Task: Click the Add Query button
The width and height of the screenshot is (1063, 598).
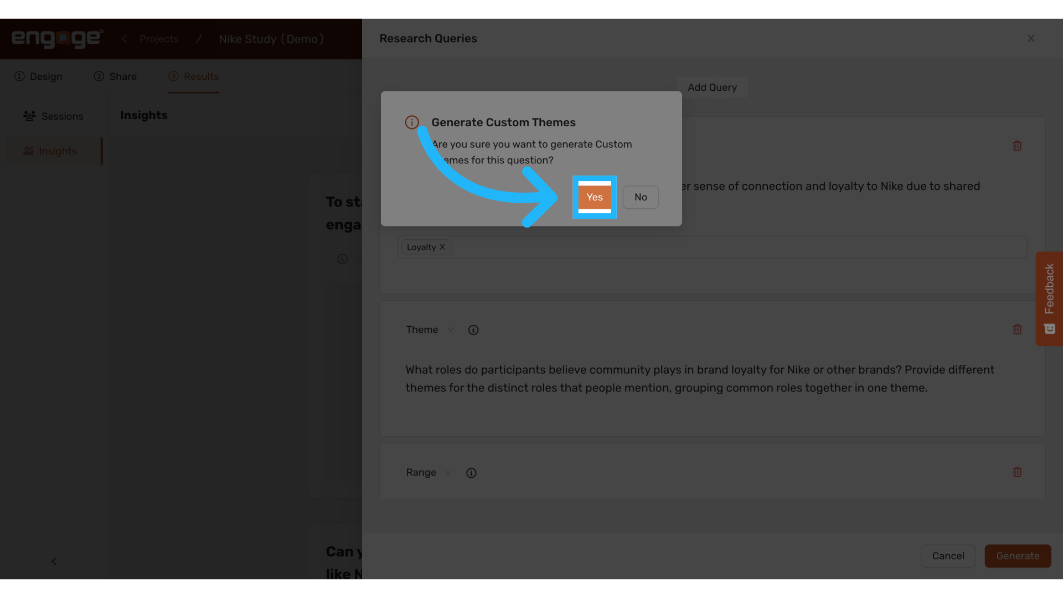Action: 712,87
